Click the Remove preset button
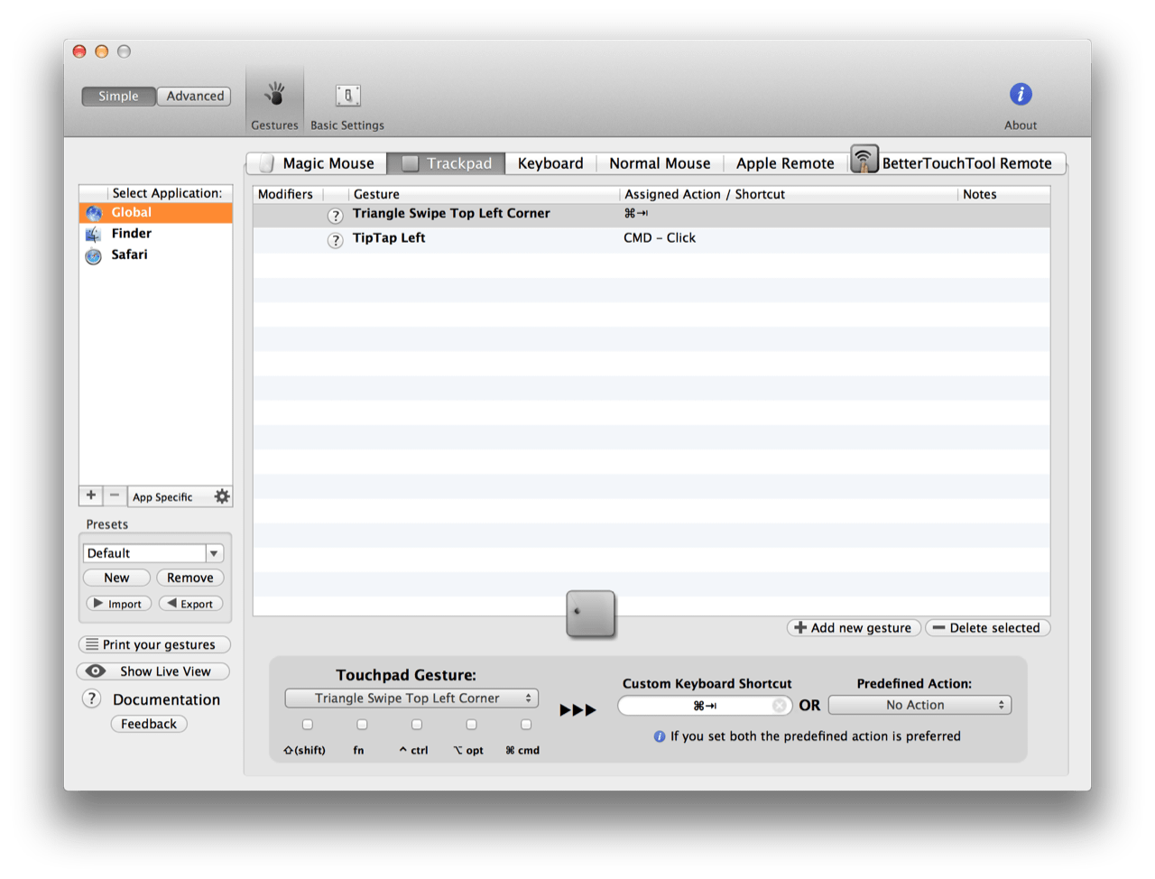 (189, 578)
